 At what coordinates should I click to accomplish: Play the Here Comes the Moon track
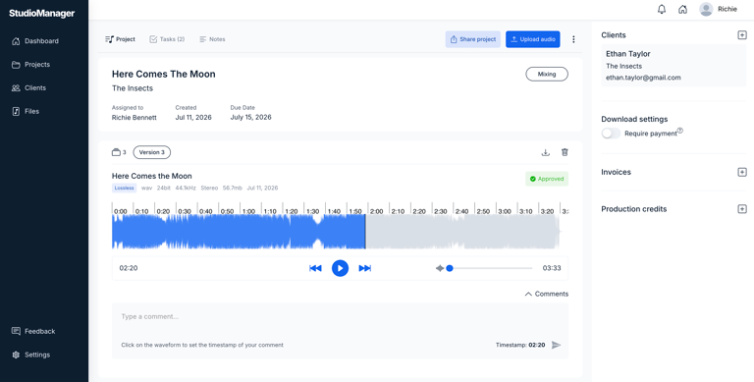point(340,268)
